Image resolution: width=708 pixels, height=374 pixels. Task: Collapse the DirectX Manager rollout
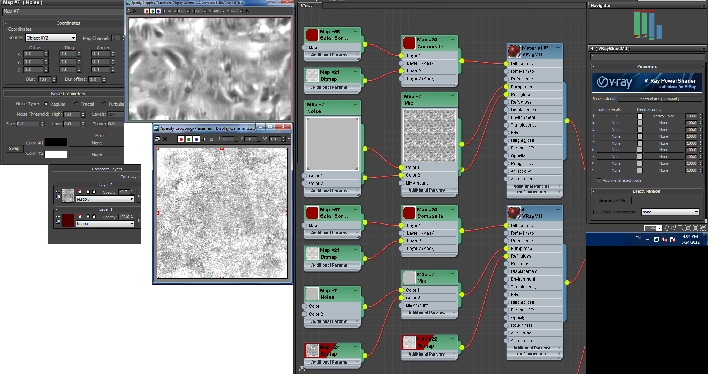click(x=593, y=191)
